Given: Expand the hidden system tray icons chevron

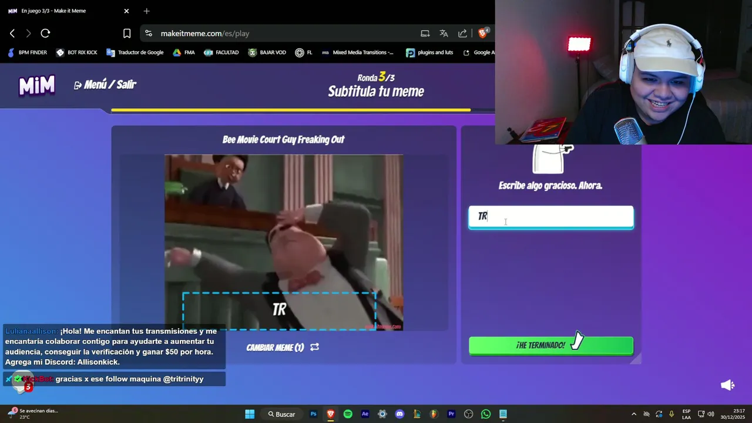Looking at the screenshot, I should [x=634, y=414].
